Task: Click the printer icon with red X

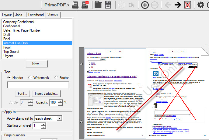Action: click(x=85, y=5)
